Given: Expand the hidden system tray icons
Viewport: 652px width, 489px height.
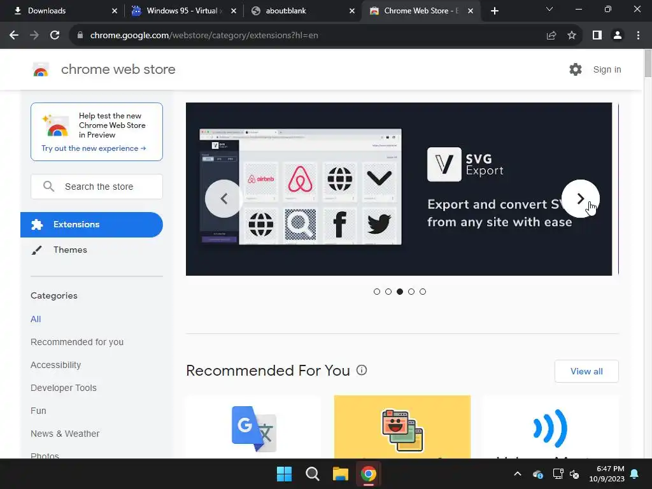Looking at the screenshot, I should (x=518, y=474).
